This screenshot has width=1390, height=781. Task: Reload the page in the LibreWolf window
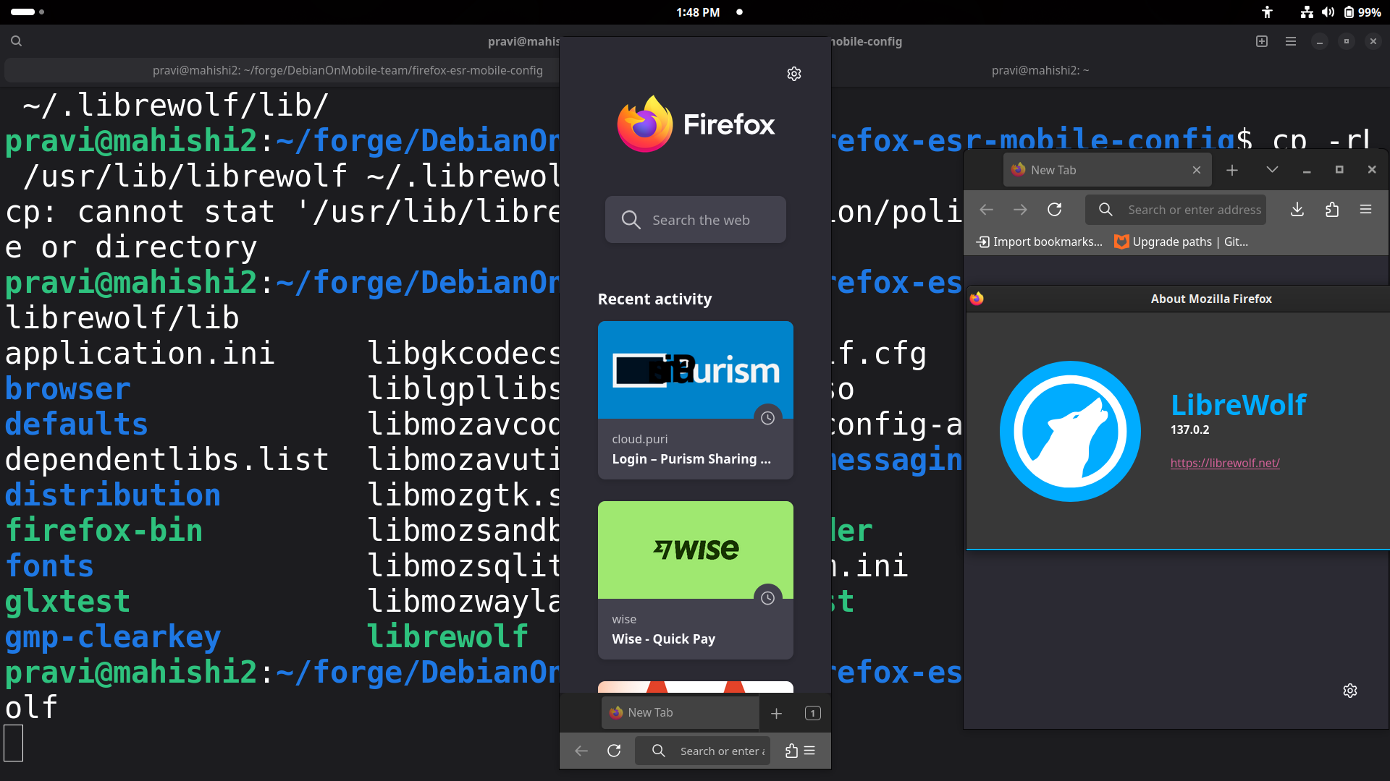coord(1055,210)
